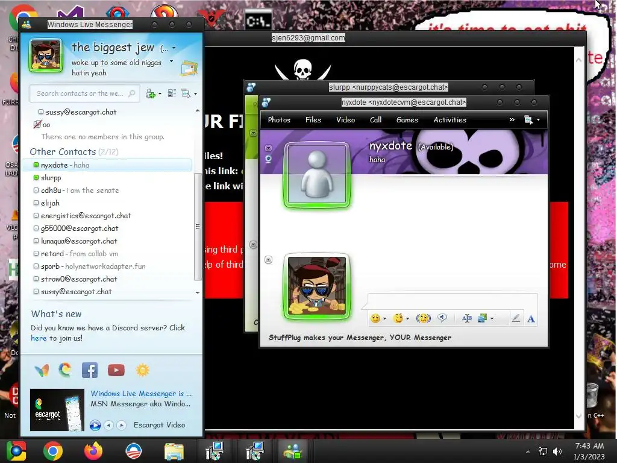
Task: Open the Games menu in chat
Action: click(407, 120)
